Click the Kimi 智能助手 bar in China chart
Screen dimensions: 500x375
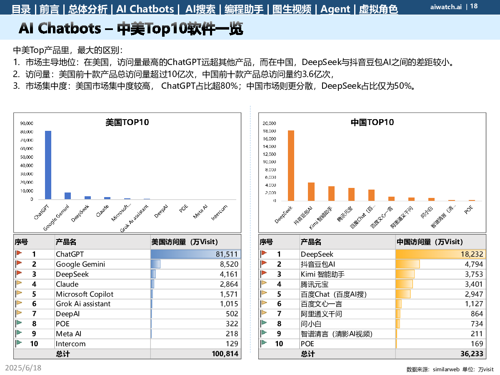331,193
